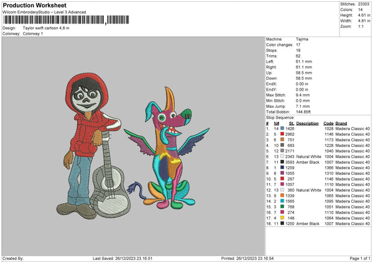The width and height of the screenshot is (373, 263).
Task: Click the orange swatch beside stitch count 751
Action: pos(282,140)
